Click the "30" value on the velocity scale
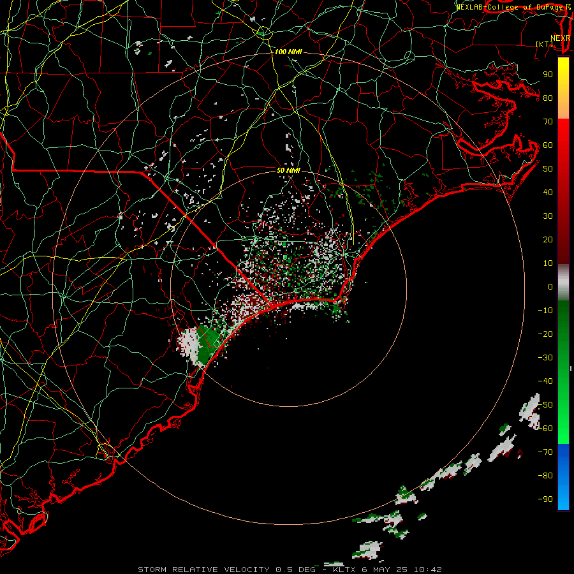Viewport: 574px width, 574px height. coord(548,216)
